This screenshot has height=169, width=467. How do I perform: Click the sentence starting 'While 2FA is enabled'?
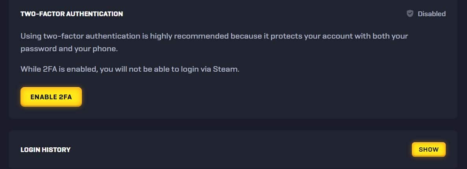coord(130,69)
